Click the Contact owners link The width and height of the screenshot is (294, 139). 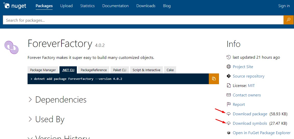pos(247,95)
